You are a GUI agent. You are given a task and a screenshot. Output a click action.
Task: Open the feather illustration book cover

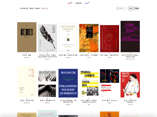[47, 38]
